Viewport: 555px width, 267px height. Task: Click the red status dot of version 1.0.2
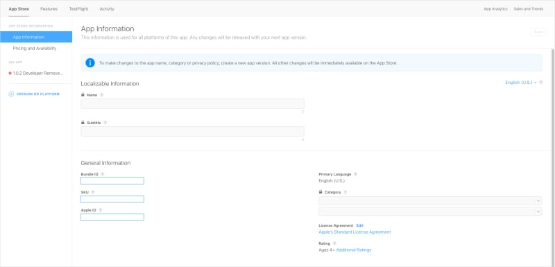10,74
